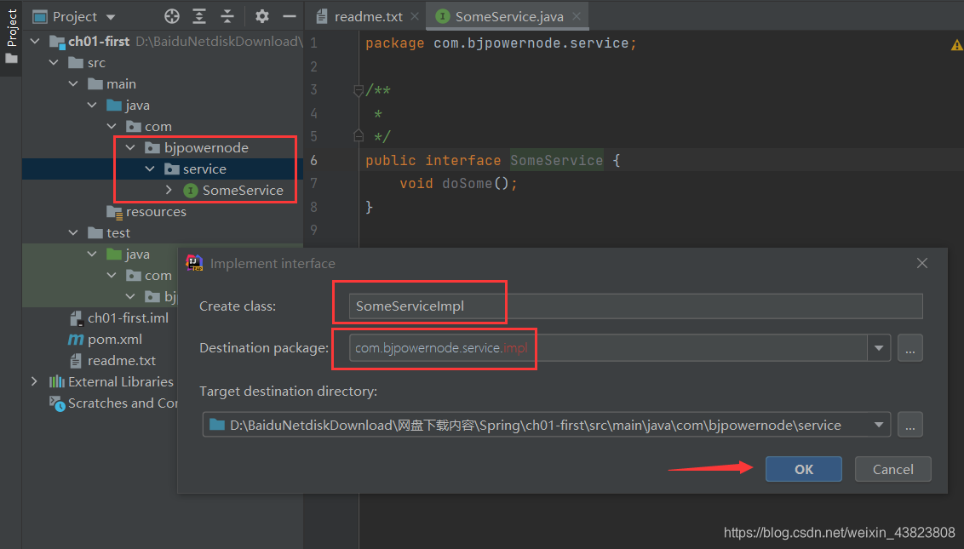
Task: Select the resources folder
Action: [x=156, y=211]
